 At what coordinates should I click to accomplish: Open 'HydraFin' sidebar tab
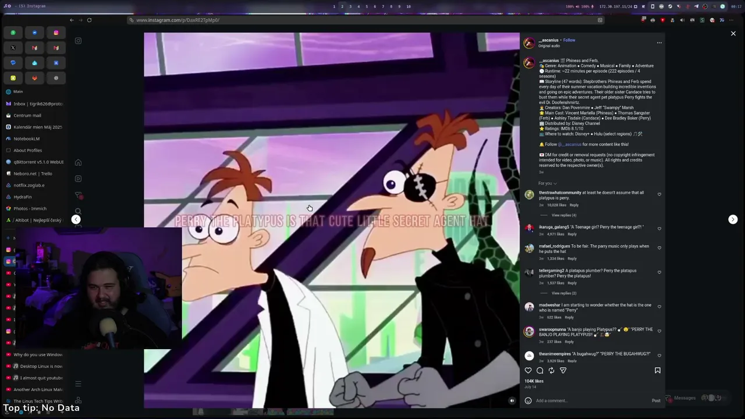point(35,197)
